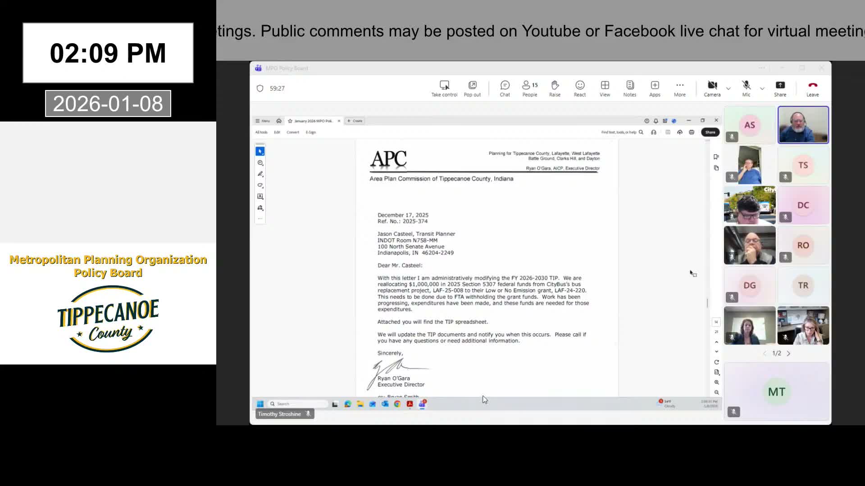Select the January 2026 MPO document tab
Screen dimensions: 865x486
tap(313, 121)
